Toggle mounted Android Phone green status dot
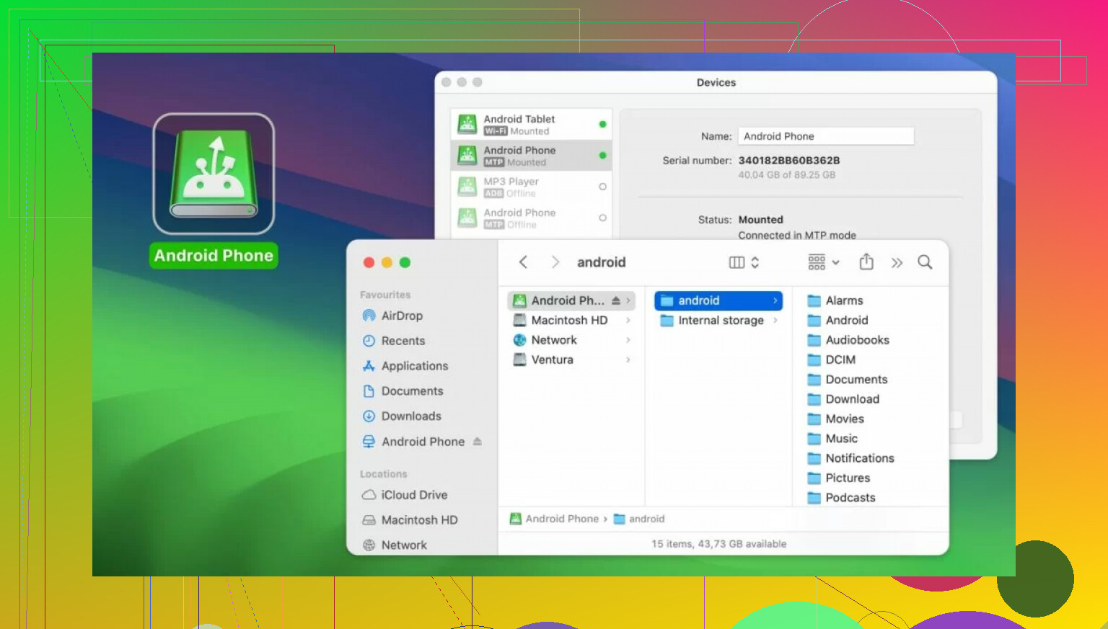This screenshot has width=1108, height=629. (602, 156)
